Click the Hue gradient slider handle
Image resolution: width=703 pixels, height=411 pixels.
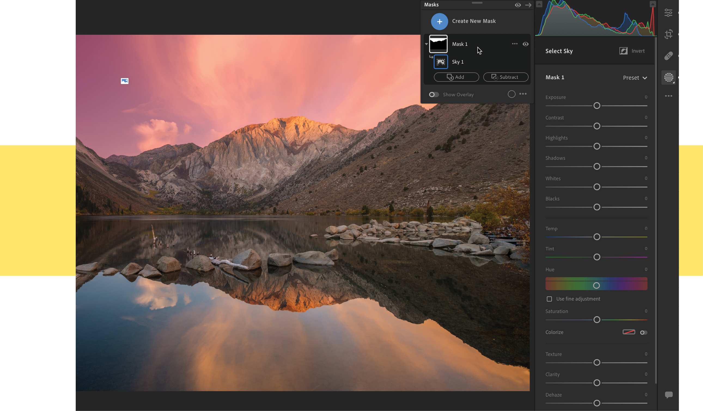(596, 286)
